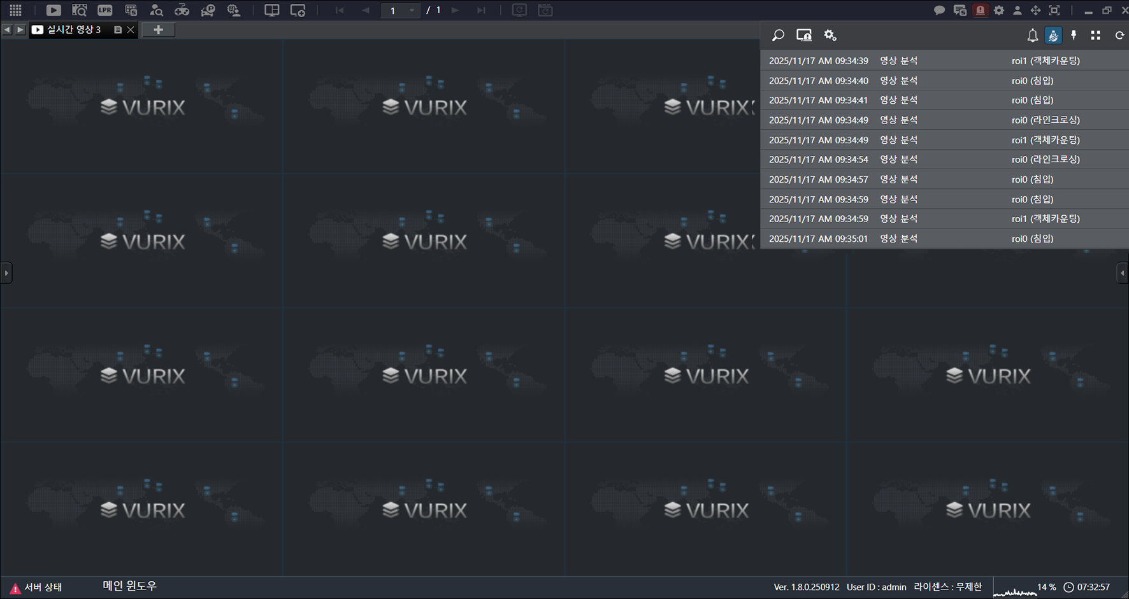Open the event monitor alert icon

pos(804,35)
